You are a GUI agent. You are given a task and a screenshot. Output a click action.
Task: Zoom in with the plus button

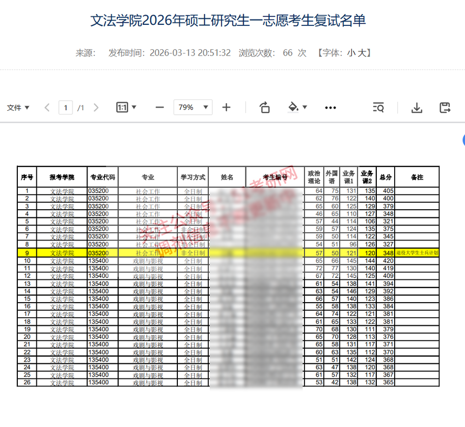coord(226,108)
